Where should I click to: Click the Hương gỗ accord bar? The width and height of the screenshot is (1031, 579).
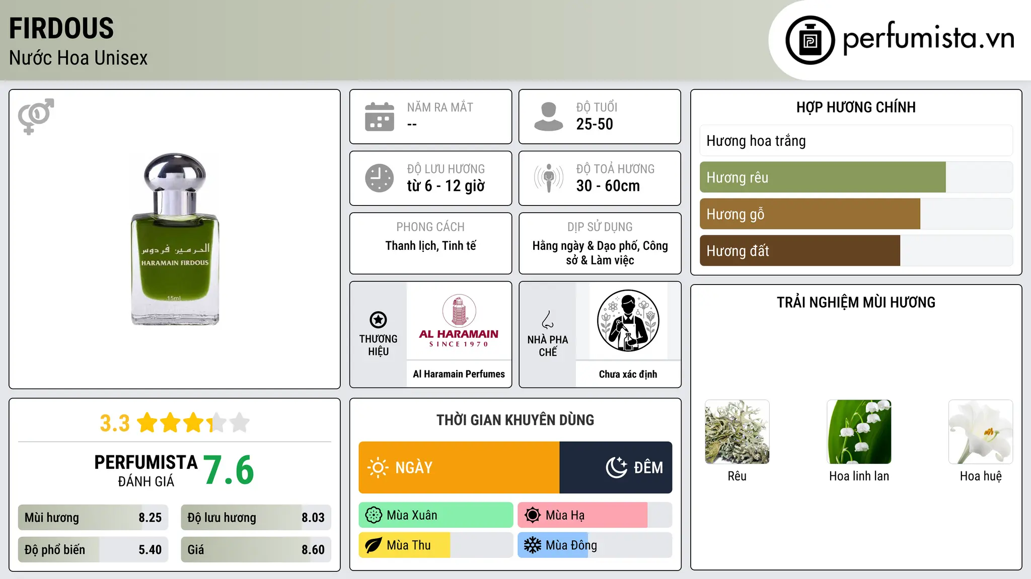click(x=810, y=214)
